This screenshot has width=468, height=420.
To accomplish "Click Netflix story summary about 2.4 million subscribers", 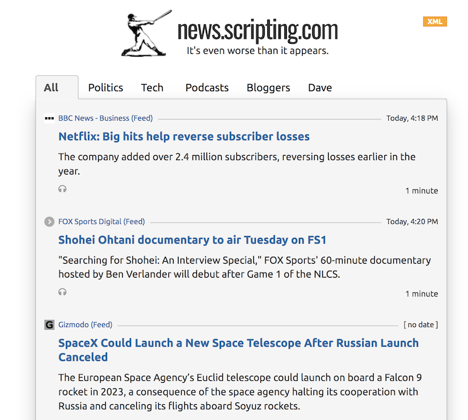I will tap(237, 164).
